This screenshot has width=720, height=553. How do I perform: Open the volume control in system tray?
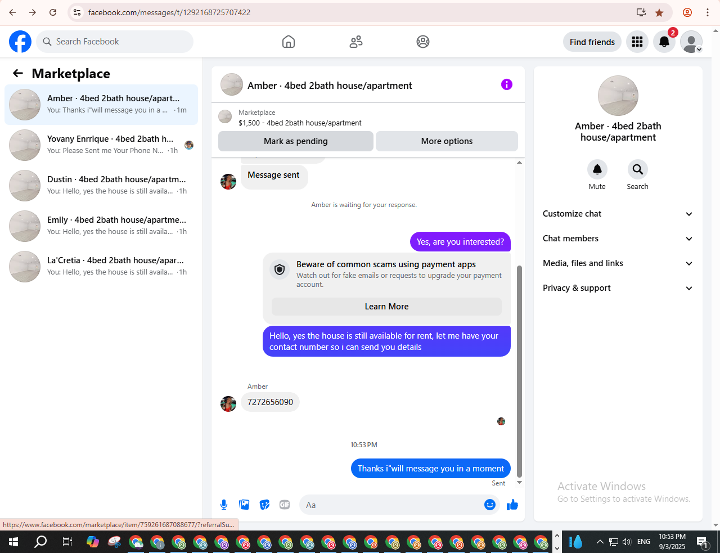[627, 542]
